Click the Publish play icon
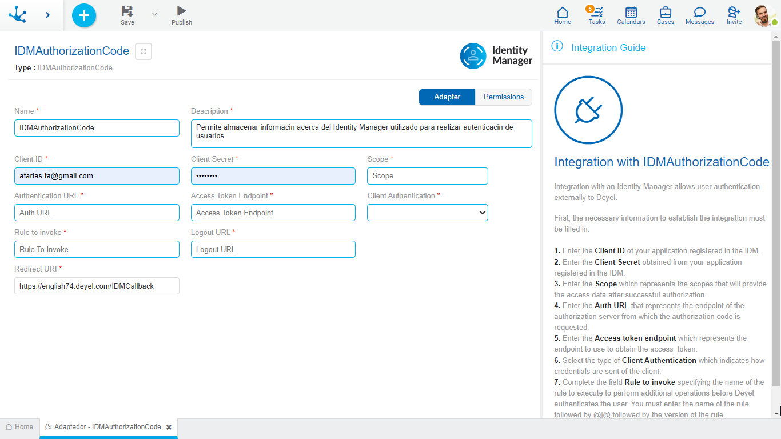Screen dimensions: 781x439 pos(181,11)
